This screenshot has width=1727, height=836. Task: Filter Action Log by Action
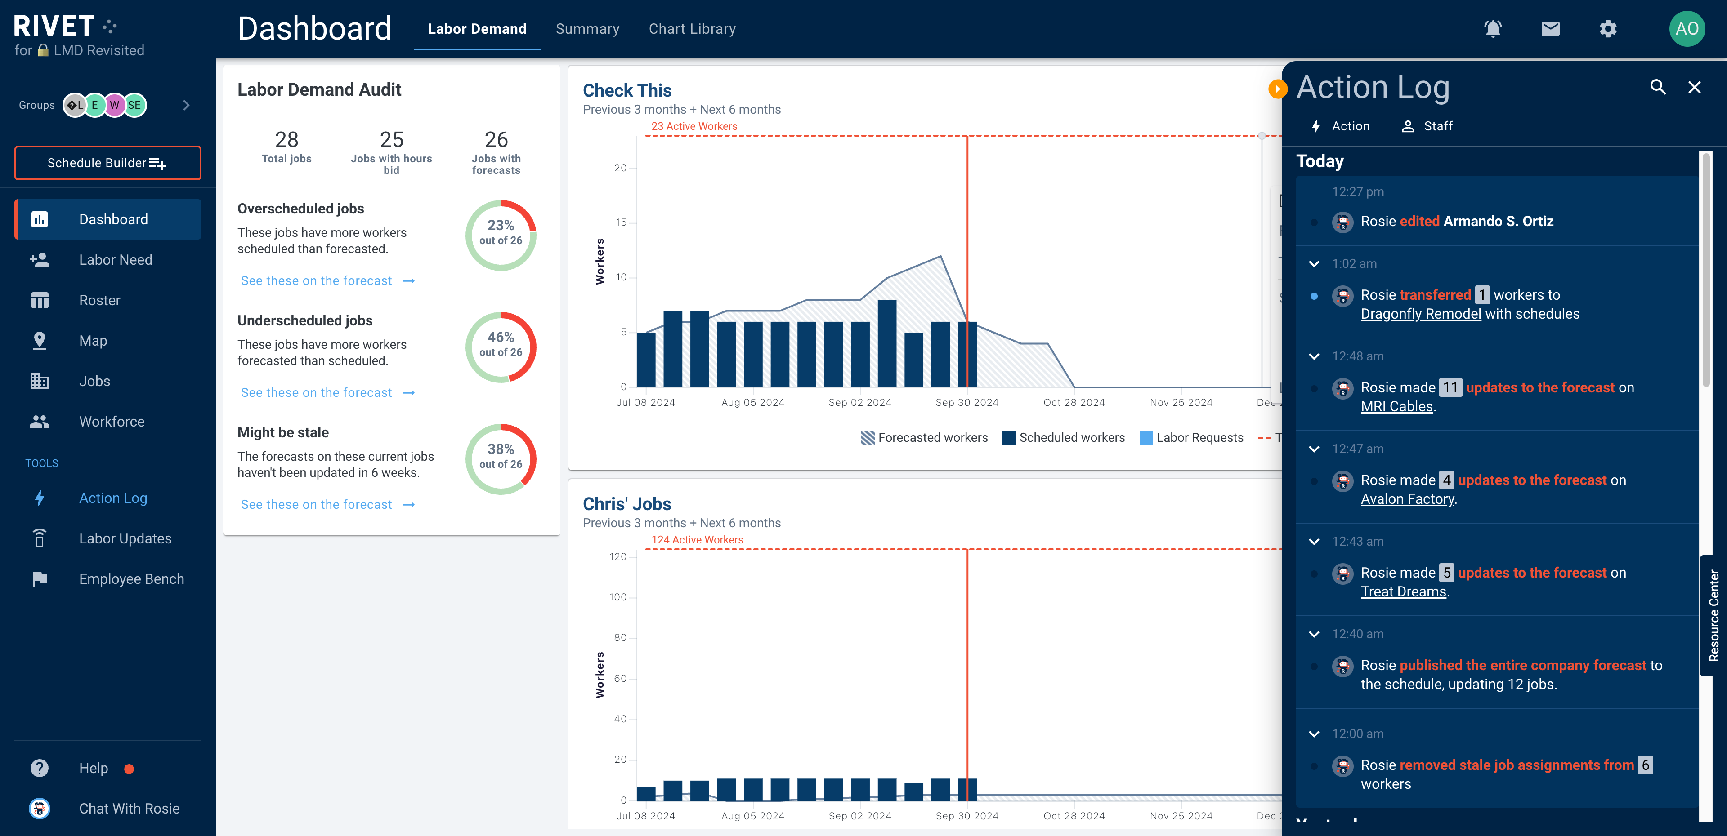coord(1341,126)
